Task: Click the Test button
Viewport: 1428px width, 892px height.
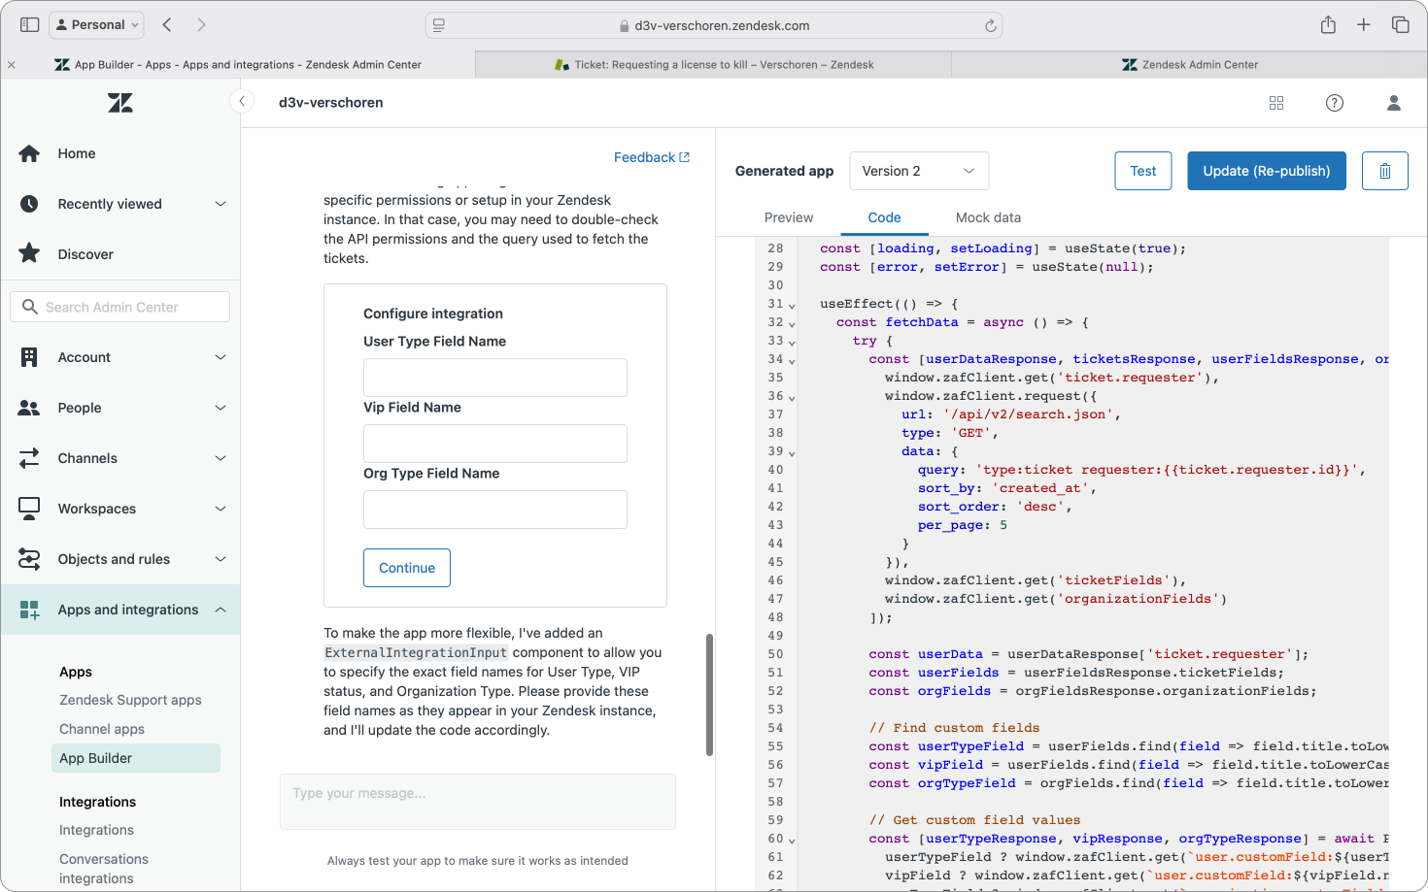Action: tap(1143, 171)
